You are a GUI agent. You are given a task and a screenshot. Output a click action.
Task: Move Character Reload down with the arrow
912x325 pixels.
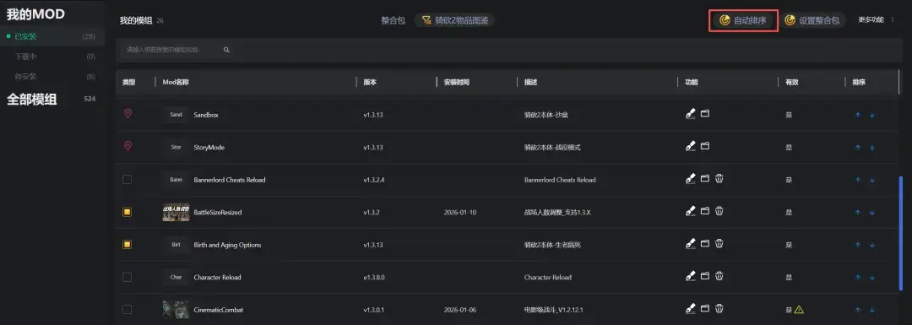(x=871, y=278)
